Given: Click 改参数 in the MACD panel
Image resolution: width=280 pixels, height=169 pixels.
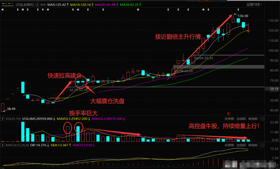Looking at the screenshot, I should tap(229, 145).
